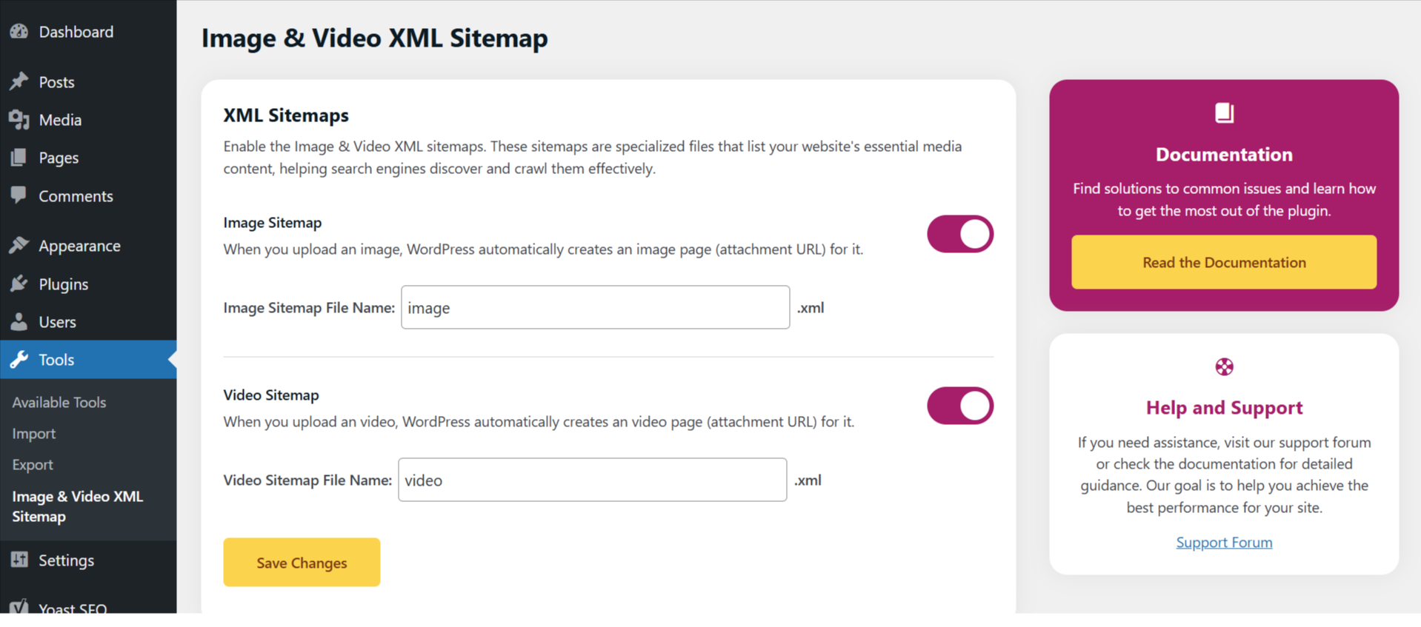
Task: Disable the Image Sitemap toggle
Action: [x=960, y=234]
